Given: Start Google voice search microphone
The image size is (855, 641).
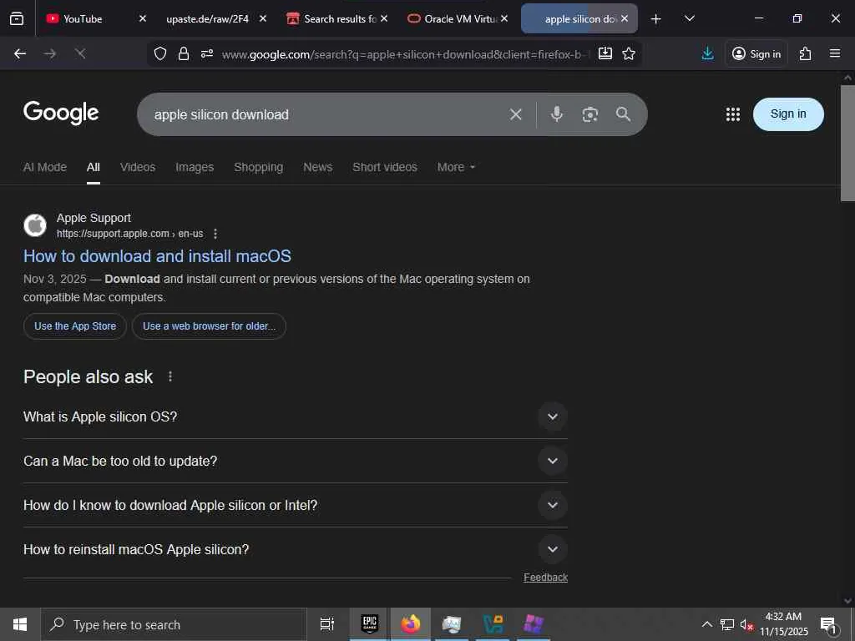Looking at the screenshot, I should pos(557,114).
